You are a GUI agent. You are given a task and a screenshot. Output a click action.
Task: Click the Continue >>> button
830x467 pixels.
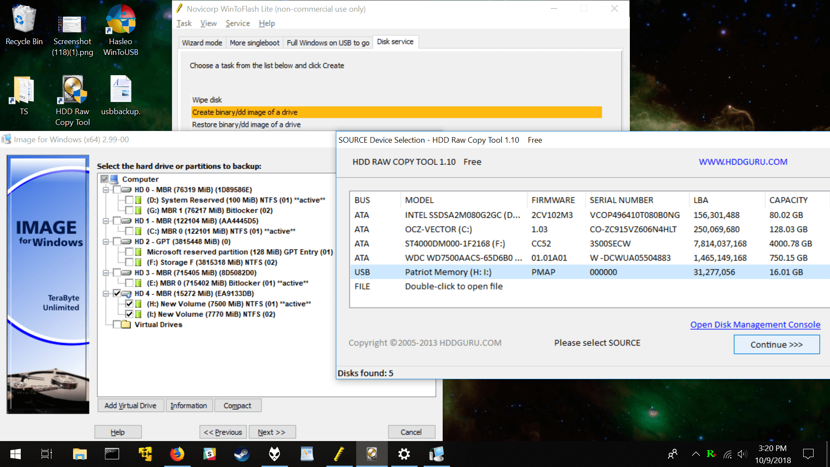(x=776, y=345)
